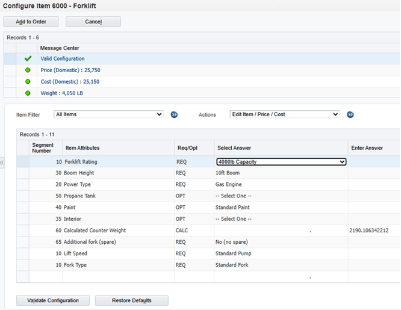This screenshot has width=401, height=310.
Task: Open the Forklift Rating 4000lb Capacity dropdown
Action: pyautogui.click(x=281, y=162)
